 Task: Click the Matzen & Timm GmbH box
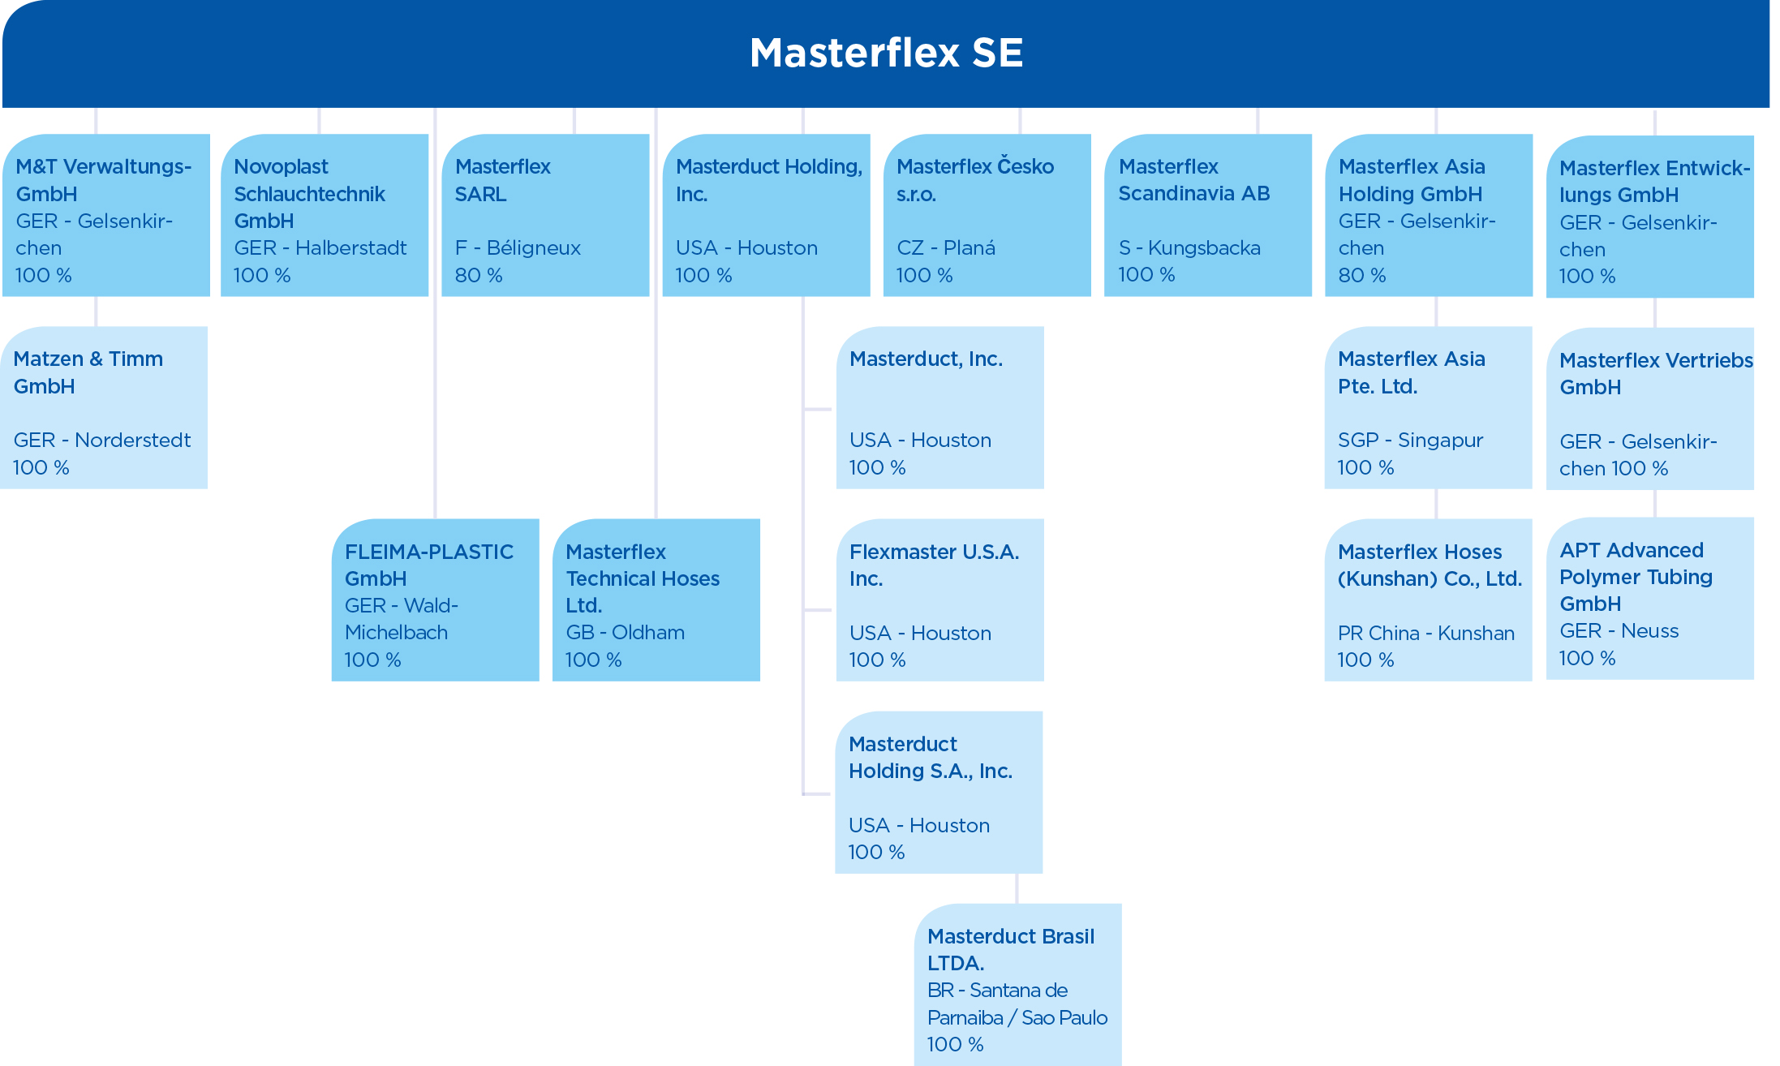[x=104, y=407]
